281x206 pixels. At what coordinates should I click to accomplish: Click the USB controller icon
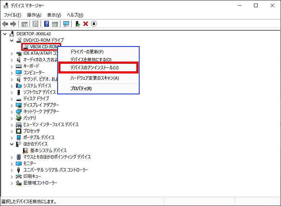[x=19, y=170]
